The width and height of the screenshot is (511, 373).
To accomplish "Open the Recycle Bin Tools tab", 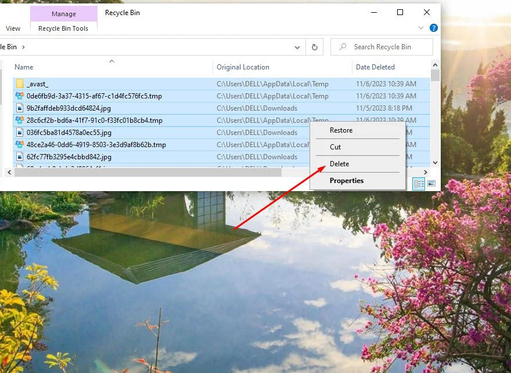I will click(x=63, y=28).
